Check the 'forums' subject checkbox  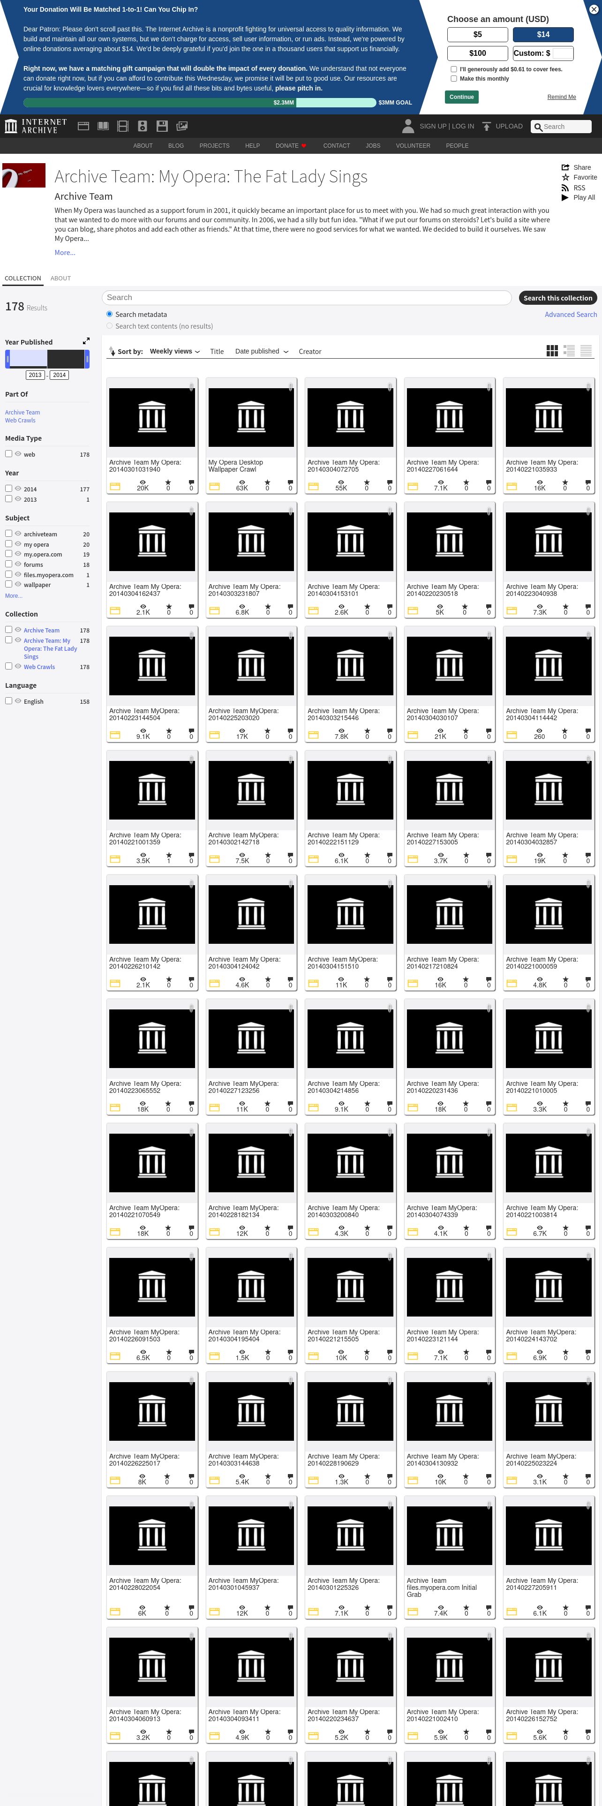pos(8,564)
